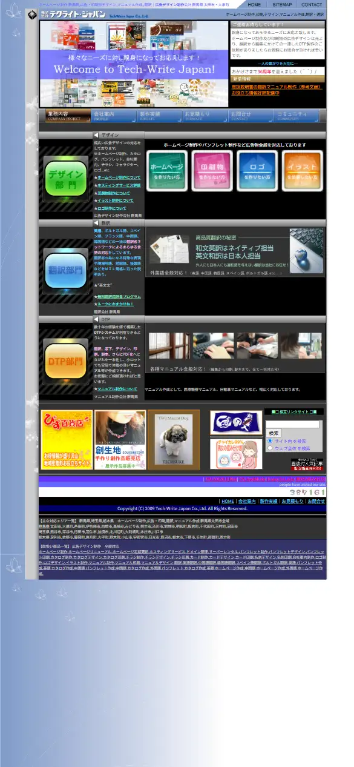Open the イラスト orange icon button
This screenshot has height=767, width=354.
tap(302, 171)
